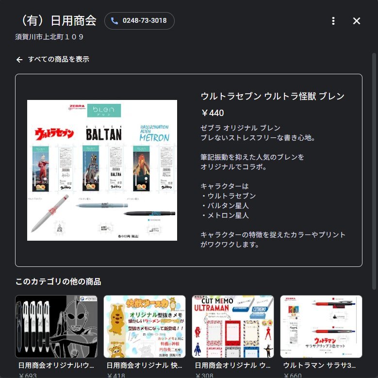This screenshot has height=378, width=378.
Task: Click the address 須賀川市上北町１０９
Action: (49, 37)
